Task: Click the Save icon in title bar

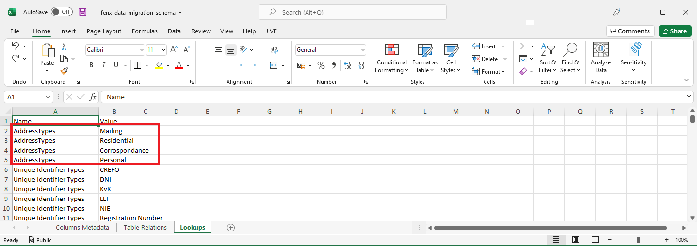Action: [x=82, y=12]
